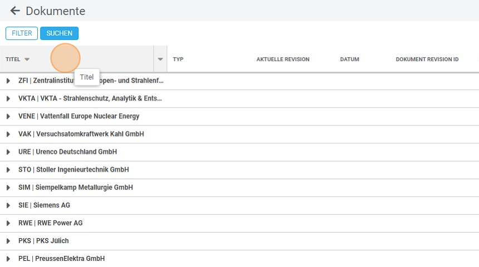Expand the VKTA Strahlenschutz row

(x=8, y=99)
